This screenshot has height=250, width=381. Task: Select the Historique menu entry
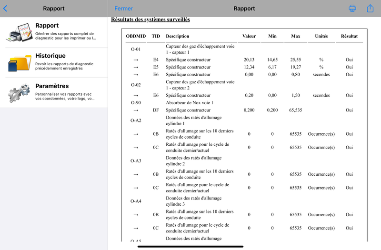point(54,63)
